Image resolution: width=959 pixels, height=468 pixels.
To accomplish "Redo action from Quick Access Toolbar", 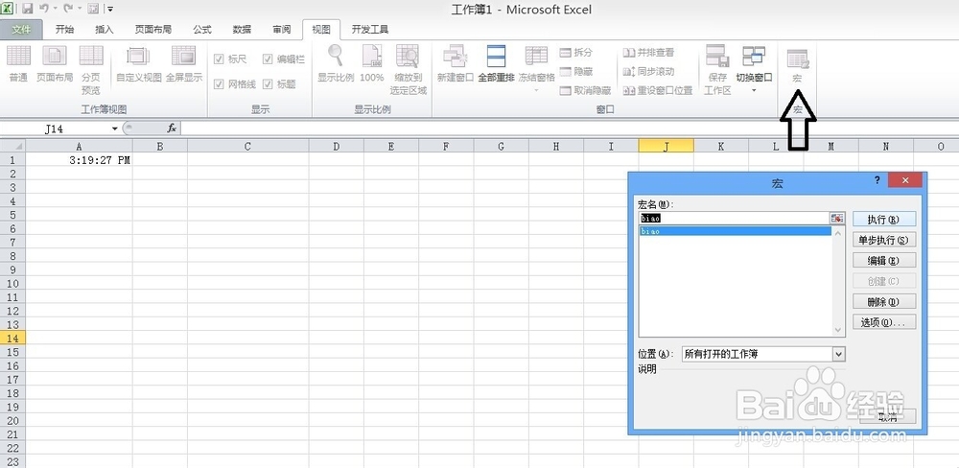I will click(68, 9).
